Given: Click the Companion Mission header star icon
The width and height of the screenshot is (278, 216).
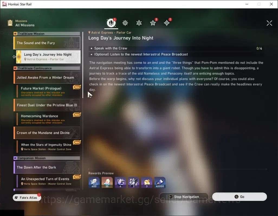Looking at the screenshot, I should point(15,158).
